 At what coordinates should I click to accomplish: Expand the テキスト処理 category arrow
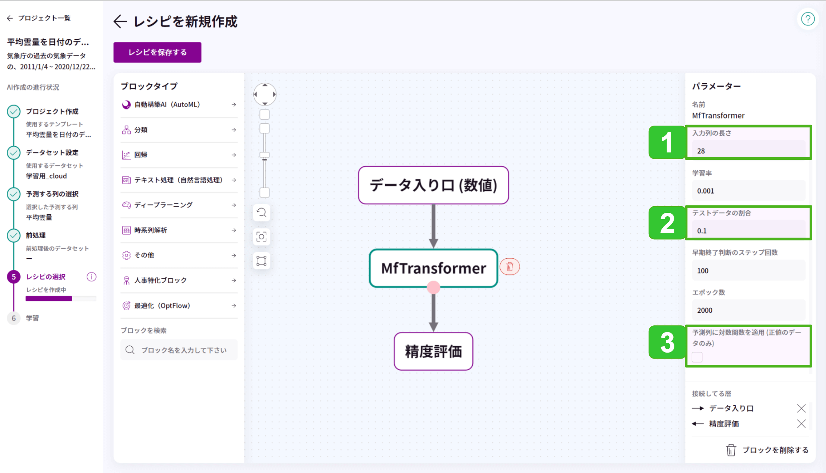pos(234,180)
